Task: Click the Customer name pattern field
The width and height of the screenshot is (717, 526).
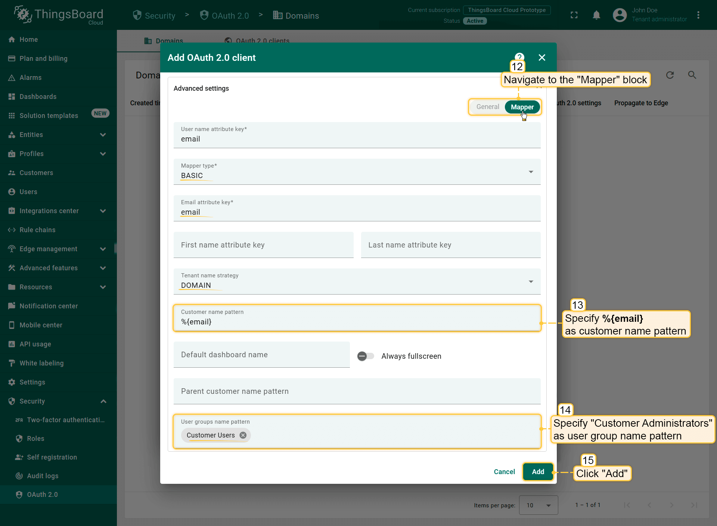Action: (x=357, y=321)
